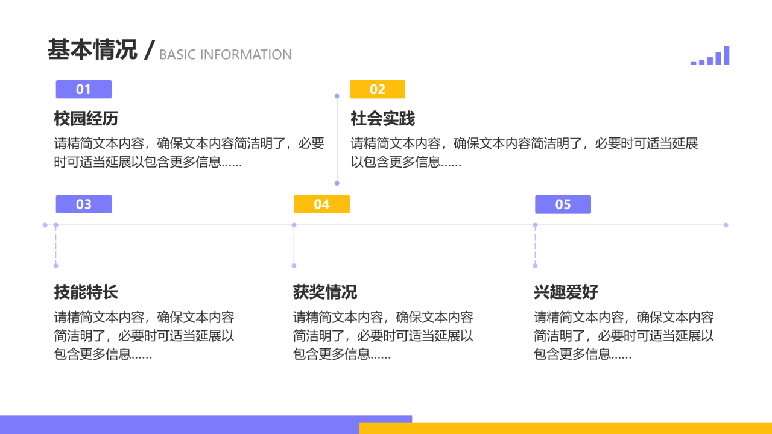Select the purple 01 number badge
This screenshot has width=772, height=434.
point(84,89)
